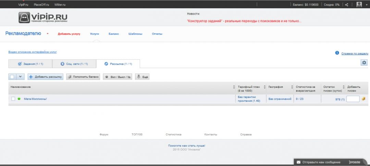370x166 pixels.
Task: Click the green status dot for Мега-Миллионы
Action: [x=19, y=99]
